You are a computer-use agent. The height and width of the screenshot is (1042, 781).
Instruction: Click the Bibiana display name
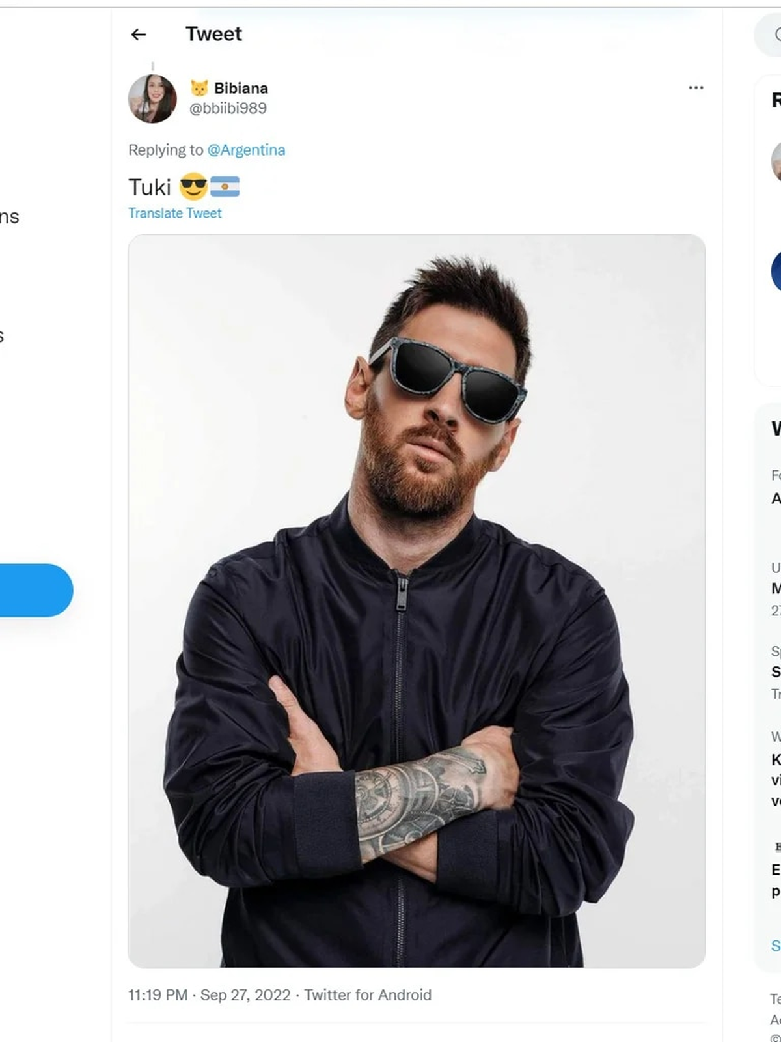(x=241, y=88)
